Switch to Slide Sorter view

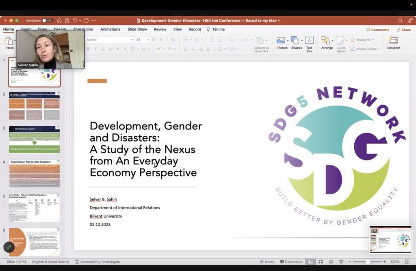(x=321, y=262)
